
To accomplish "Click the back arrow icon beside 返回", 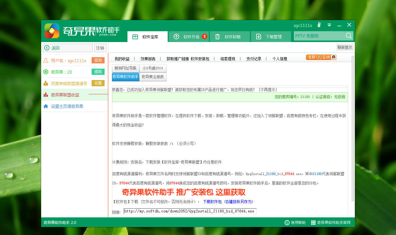I will [x=47, y=48].
